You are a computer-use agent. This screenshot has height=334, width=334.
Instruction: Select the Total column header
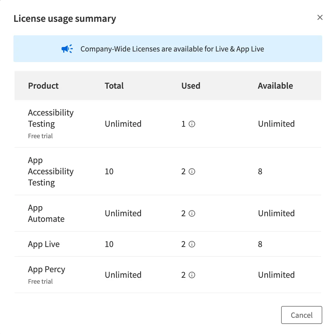(x=114, y=86)
